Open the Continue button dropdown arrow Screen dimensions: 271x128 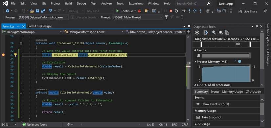click(135, 11)
